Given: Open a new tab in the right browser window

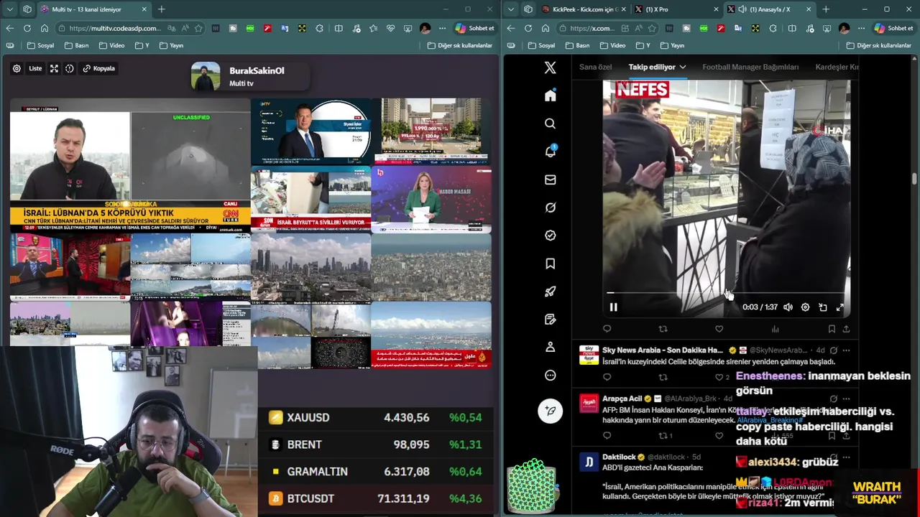Looking at the screenshot, I should [826, 9].
